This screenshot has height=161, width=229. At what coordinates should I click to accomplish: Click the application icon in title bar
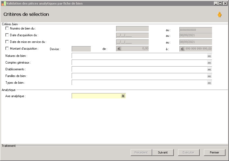coord(4,3)
